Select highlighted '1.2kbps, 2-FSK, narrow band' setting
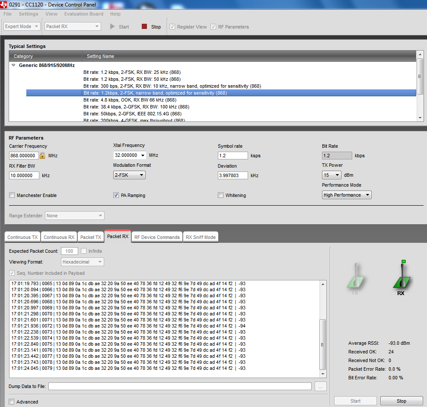 (221, 93)
